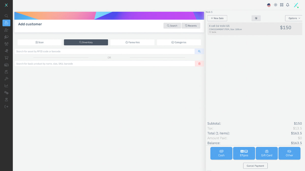Switch to the Categories tab
The image size is (305, 171).
[x=179, y=42]
